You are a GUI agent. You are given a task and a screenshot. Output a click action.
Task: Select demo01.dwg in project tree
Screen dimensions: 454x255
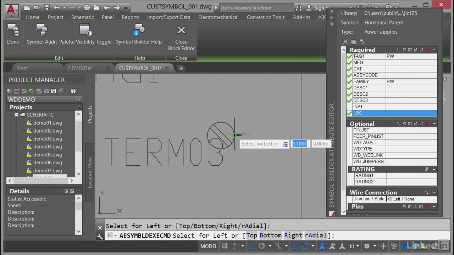point(48,123)
